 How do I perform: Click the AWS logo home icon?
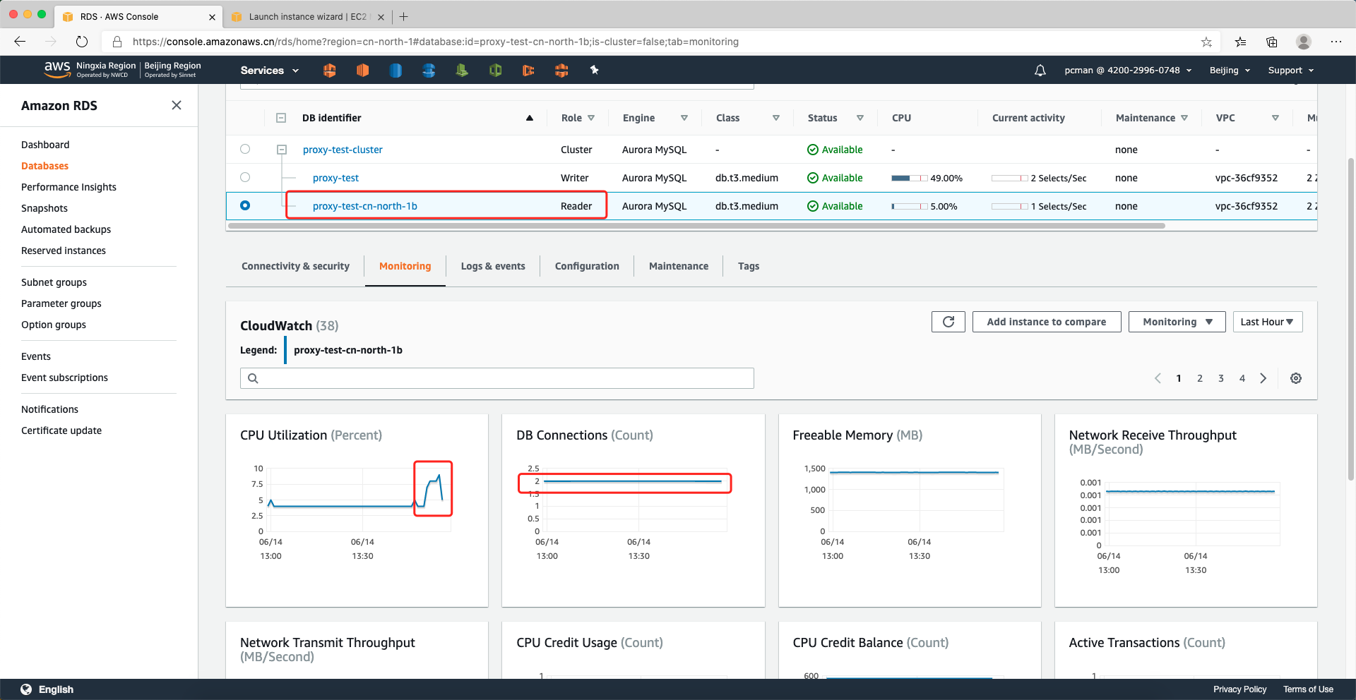(56, 68)
